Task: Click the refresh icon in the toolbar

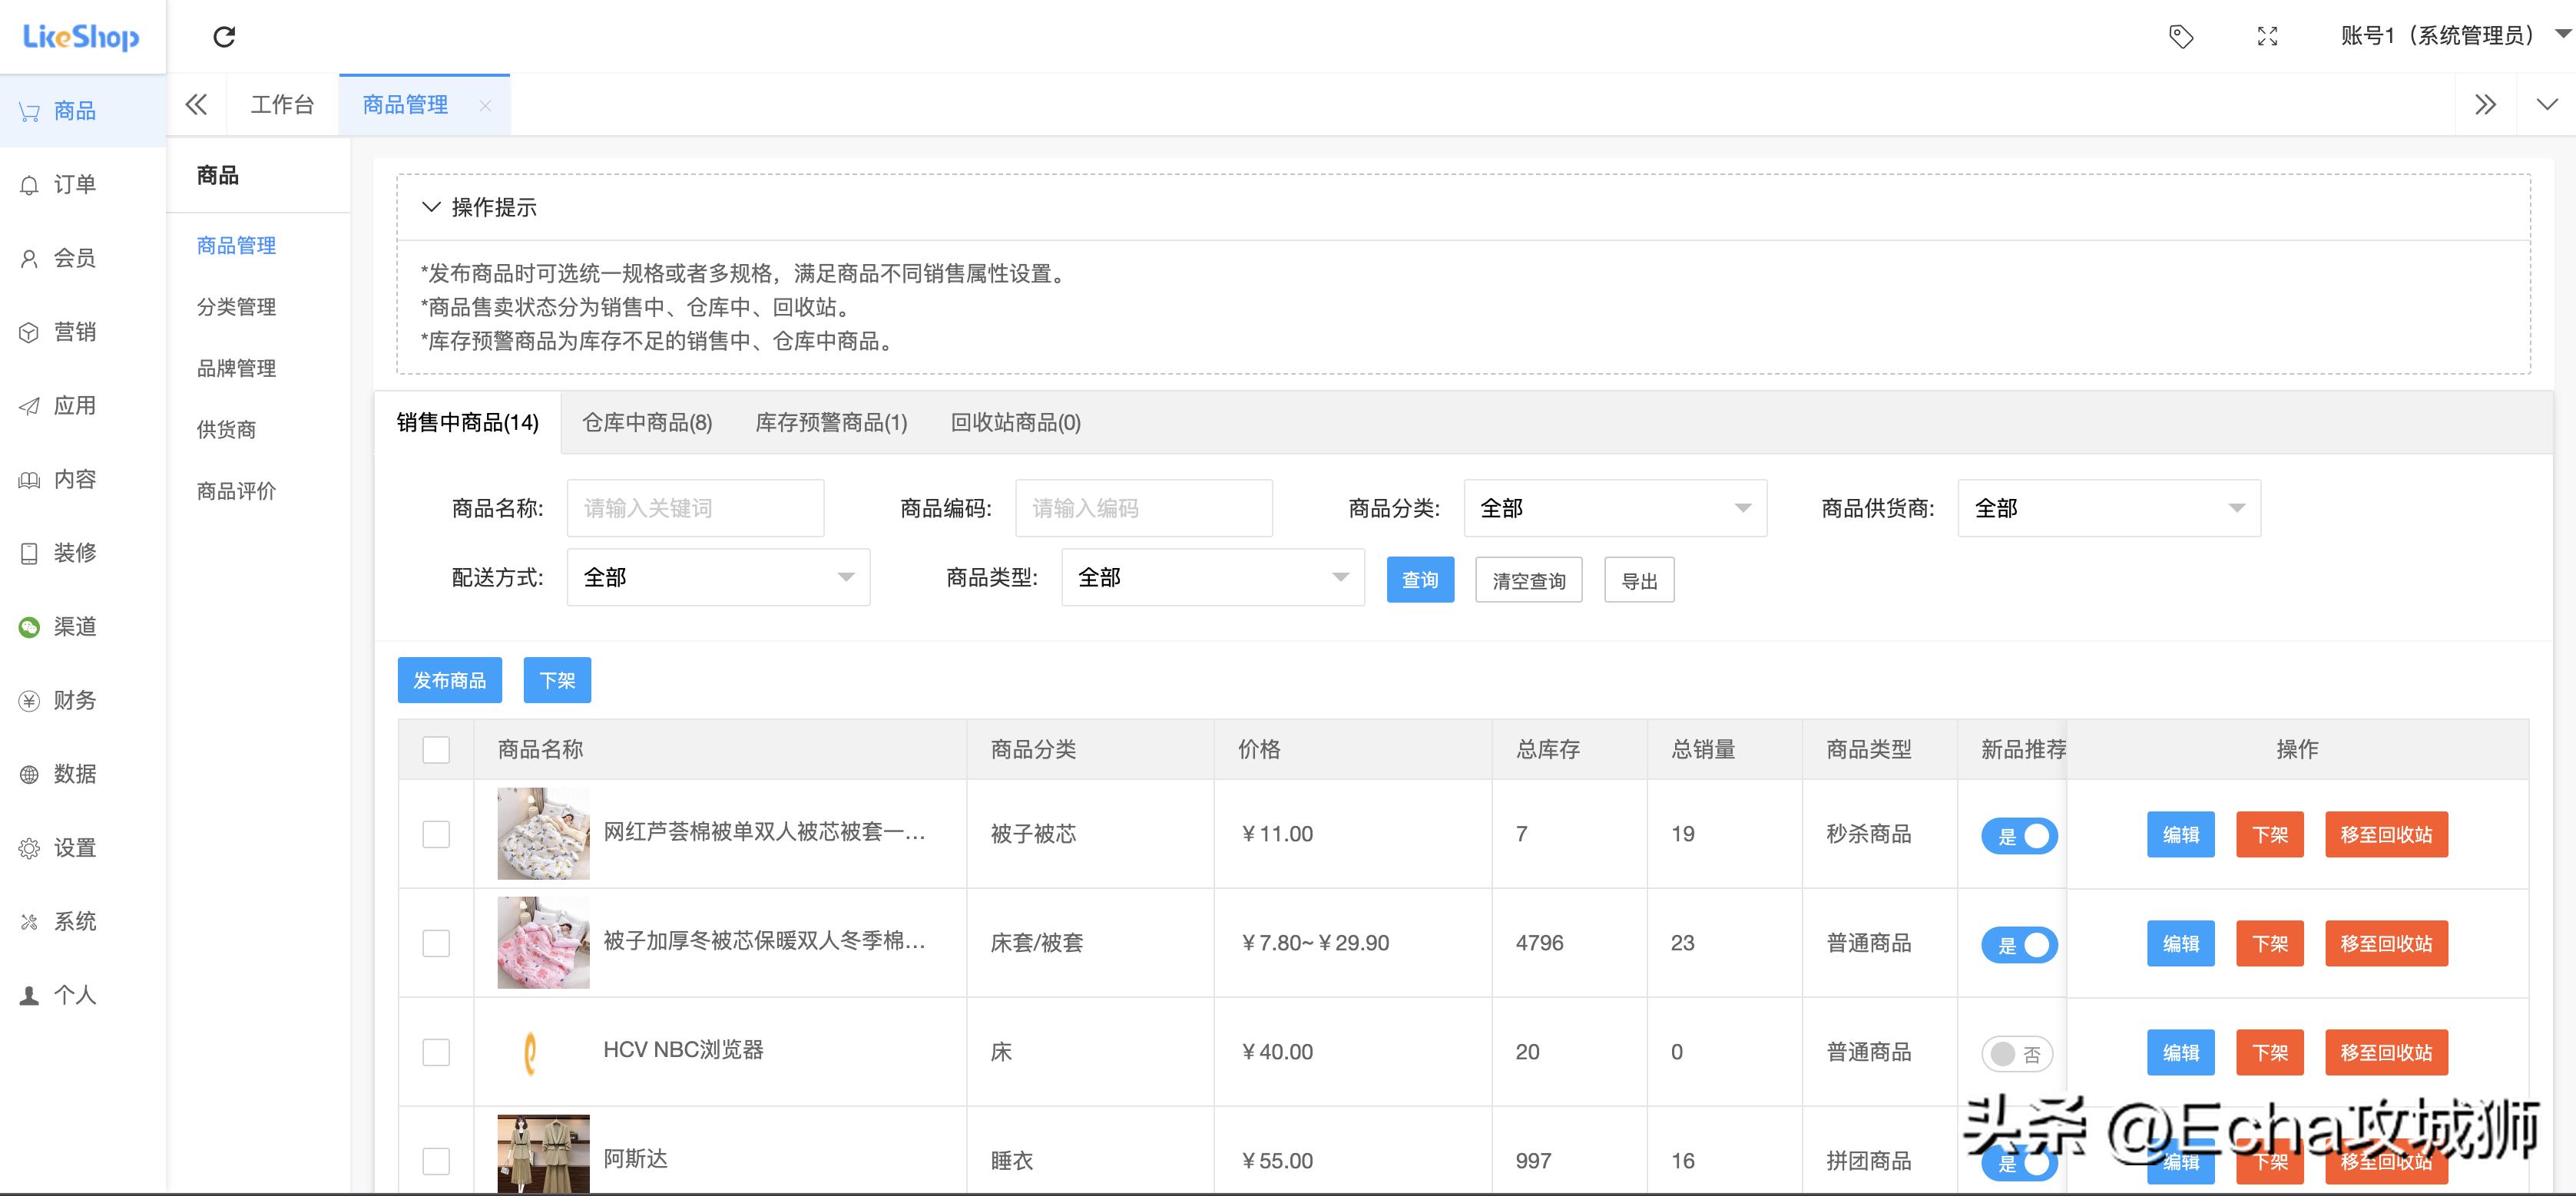Action: point(225,36)
